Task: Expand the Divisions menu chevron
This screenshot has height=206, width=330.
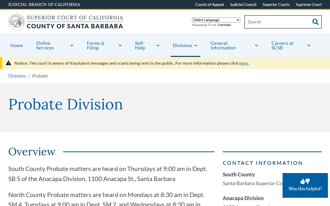Action: tap(196, 46)
